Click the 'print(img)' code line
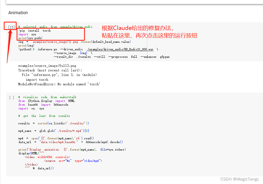Image resolution: width=263 pixels, height=184 pixels. point(26,45)
